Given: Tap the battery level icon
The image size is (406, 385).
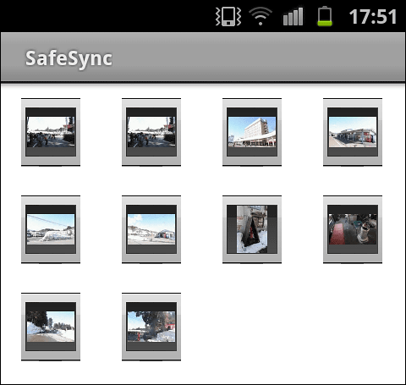Looking at the screenshot, I should click(x=325, y=17).
